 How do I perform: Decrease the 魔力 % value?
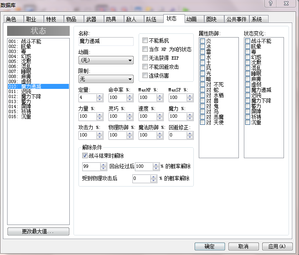[x=190, y=119]
